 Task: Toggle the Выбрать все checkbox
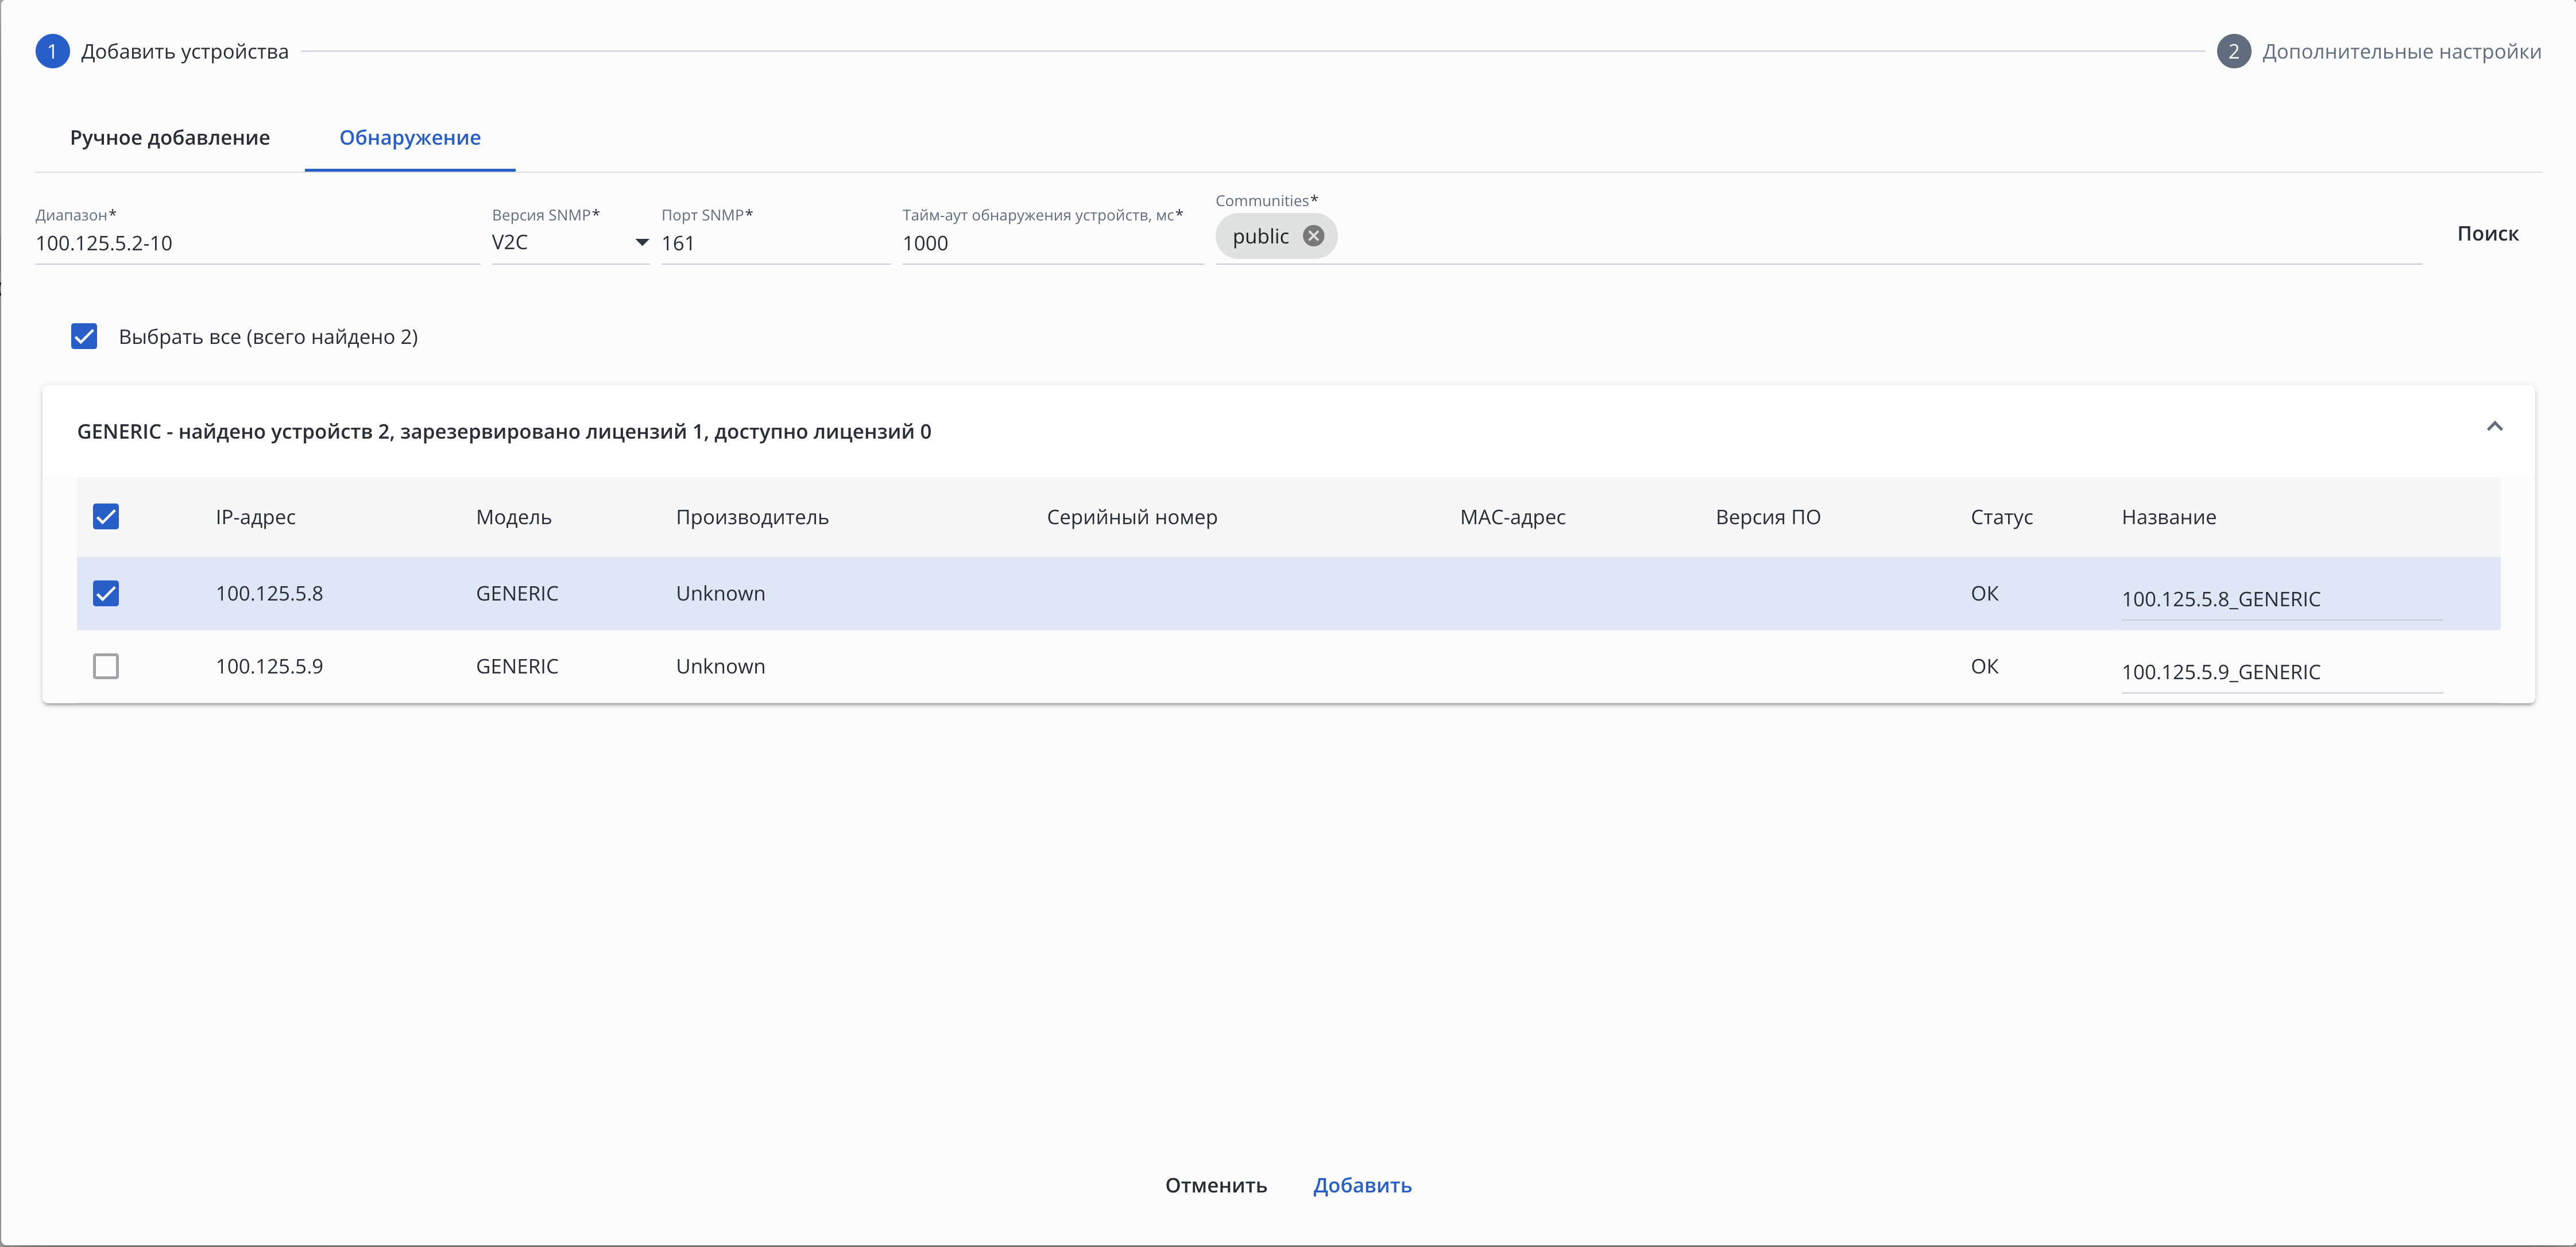click(84, 337)
